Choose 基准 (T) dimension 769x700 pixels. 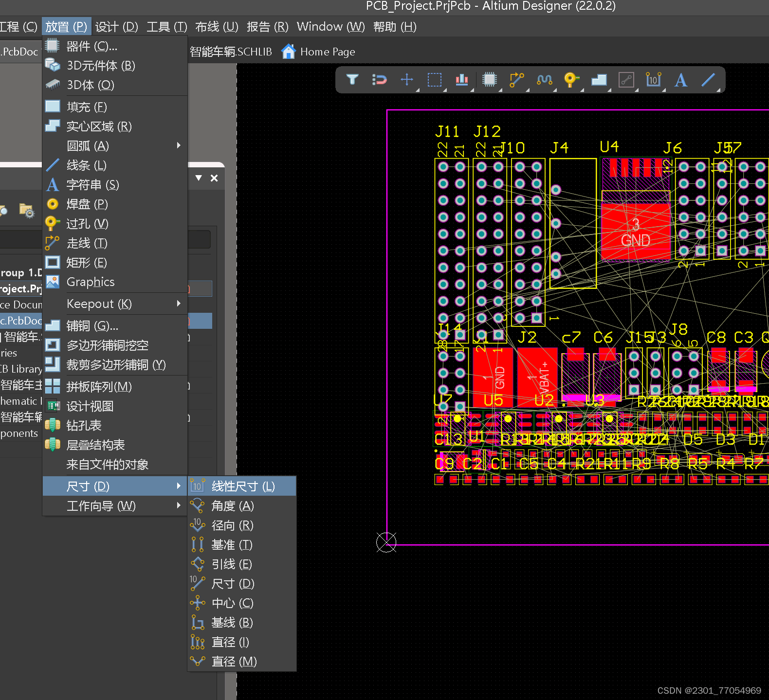coord(242,545)
